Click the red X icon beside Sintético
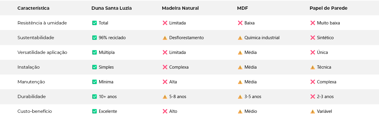379x119 pixels. pos(313,38)
